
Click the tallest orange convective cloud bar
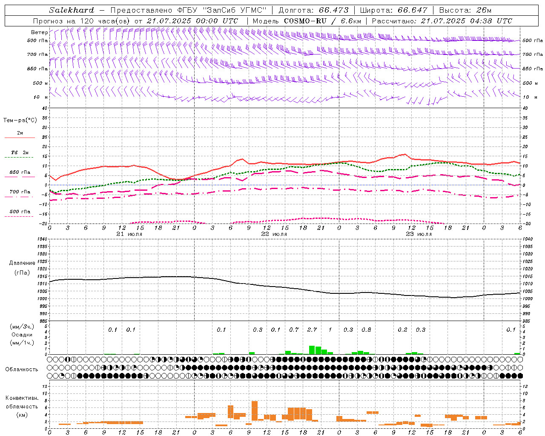click(255, 411)
